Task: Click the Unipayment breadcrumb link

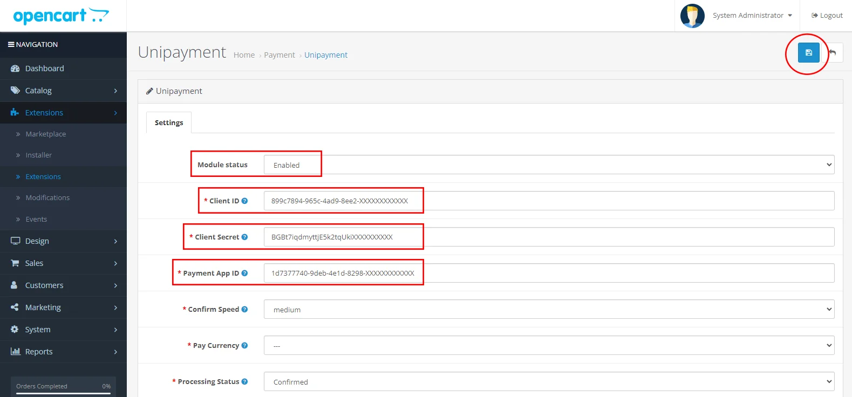Action: [326, 55]
